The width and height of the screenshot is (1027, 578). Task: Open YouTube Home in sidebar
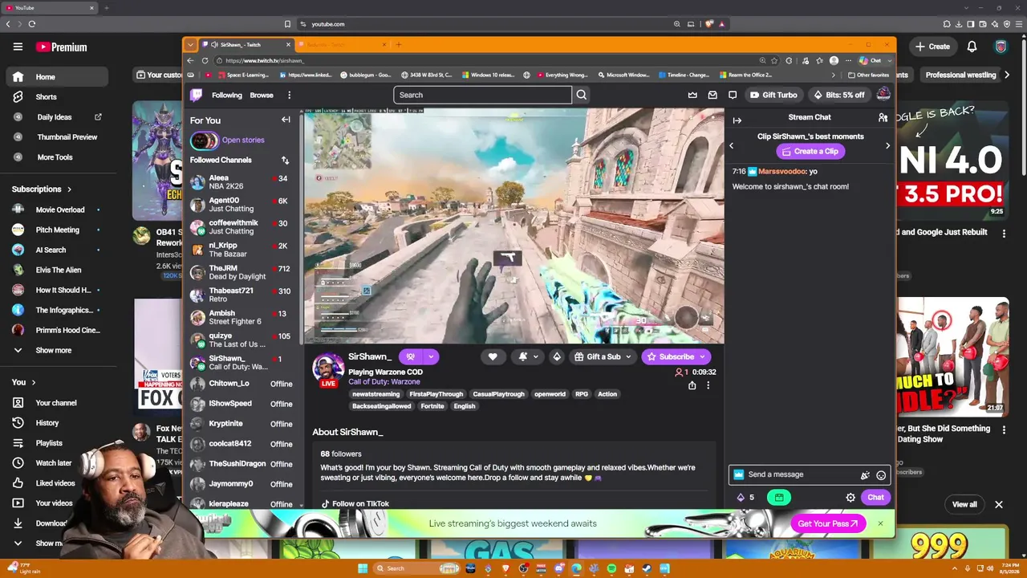click(56, 77)
